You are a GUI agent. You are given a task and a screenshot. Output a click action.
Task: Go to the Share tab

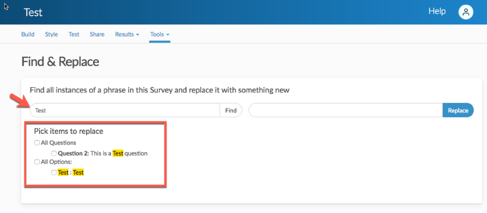(97, 34)
